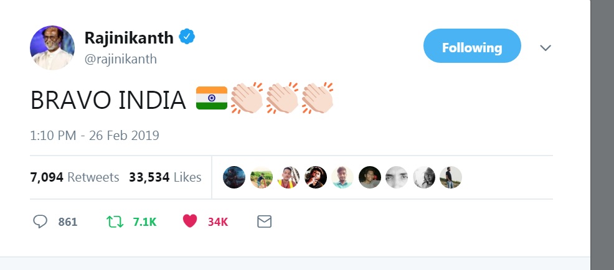
Task: Toggle the Following button
Action: pos(471,46)
